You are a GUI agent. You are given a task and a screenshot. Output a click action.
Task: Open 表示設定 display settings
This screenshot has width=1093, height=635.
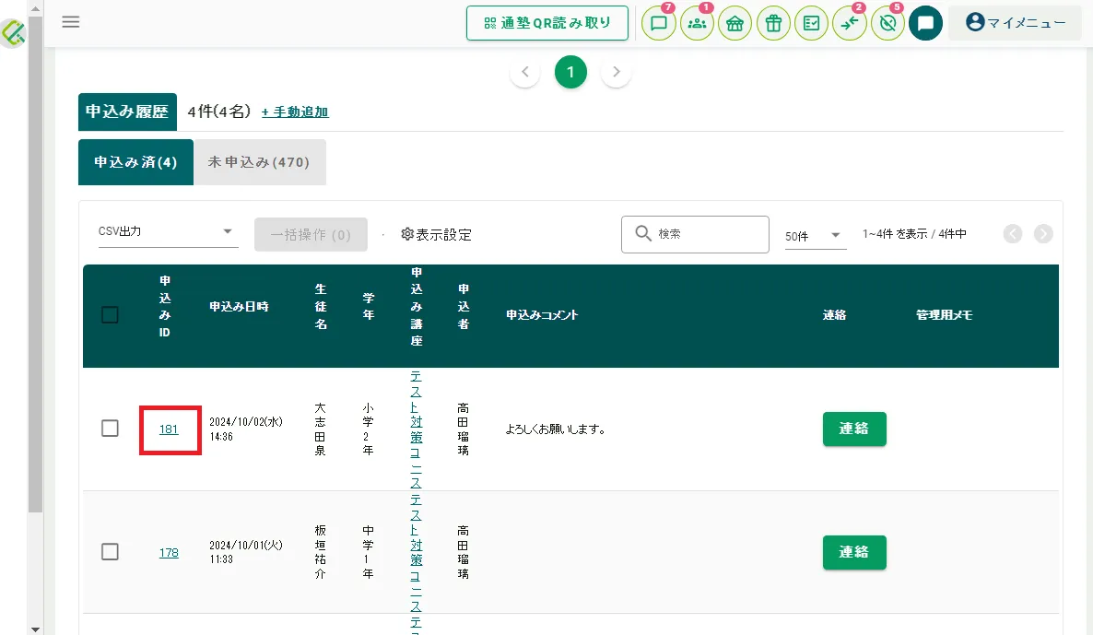click(436, 235)
